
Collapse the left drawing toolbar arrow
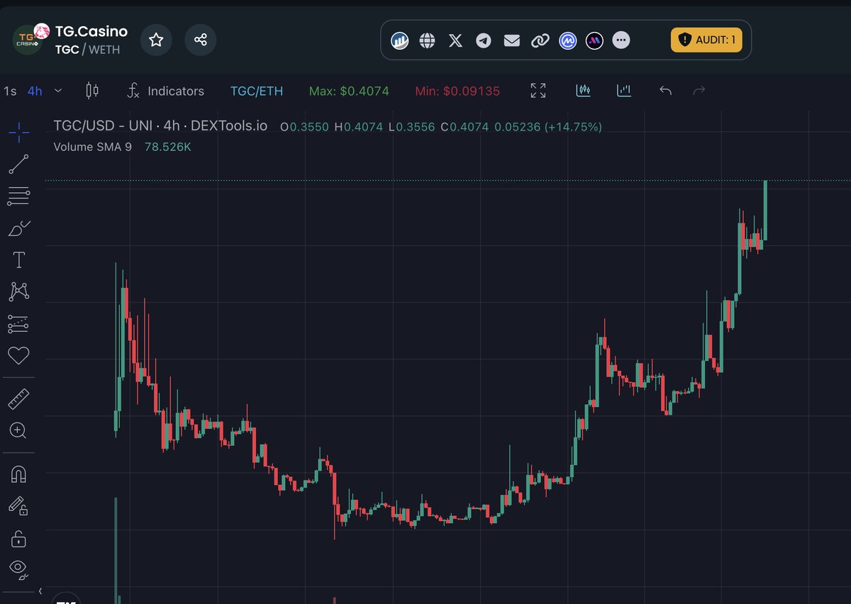coord(40,591)
